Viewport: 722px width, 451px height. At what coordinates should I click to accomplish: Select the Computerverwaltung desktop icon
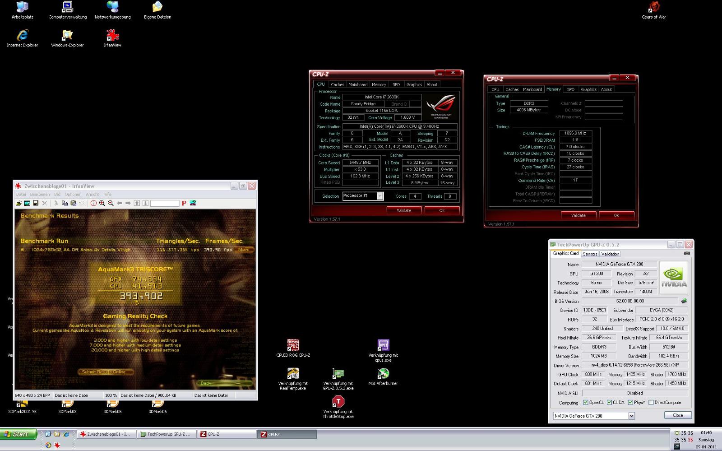click(67, 10)
